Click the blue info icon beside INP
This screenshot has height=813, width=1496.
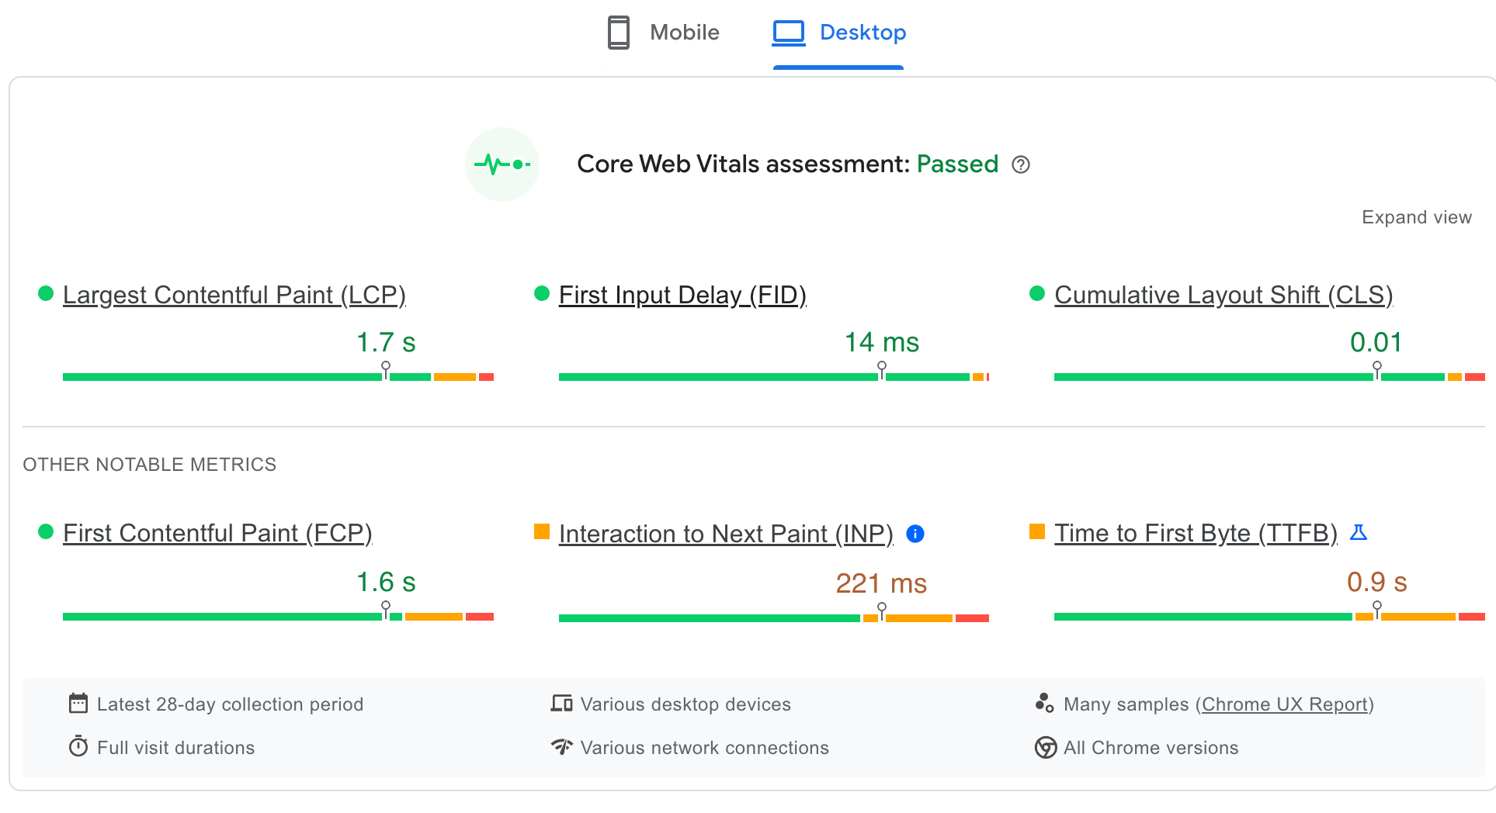915,534
